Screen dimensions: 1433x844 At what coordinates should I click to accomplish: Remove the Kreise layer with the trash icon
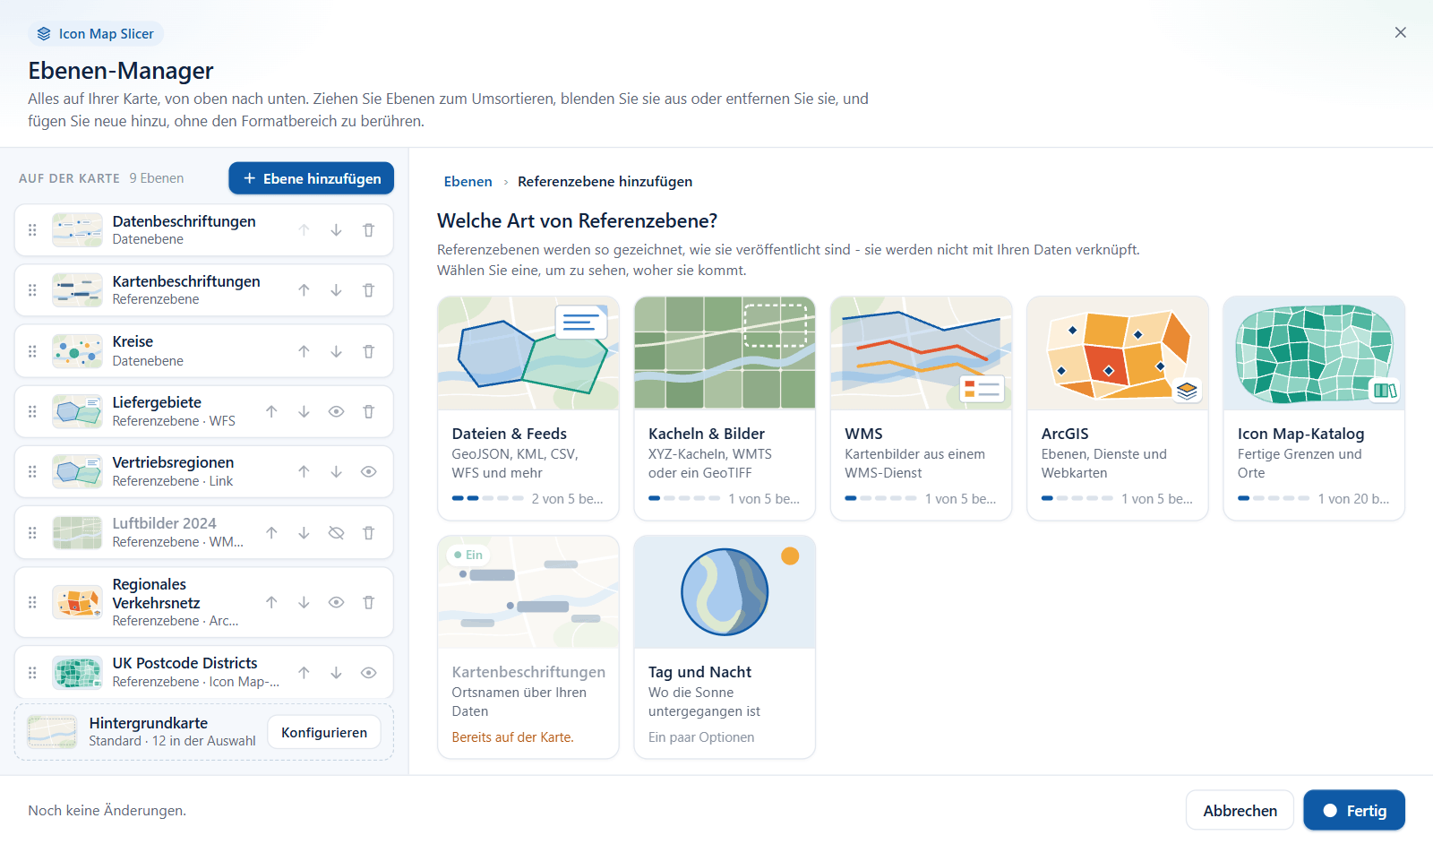coord(368,351)
